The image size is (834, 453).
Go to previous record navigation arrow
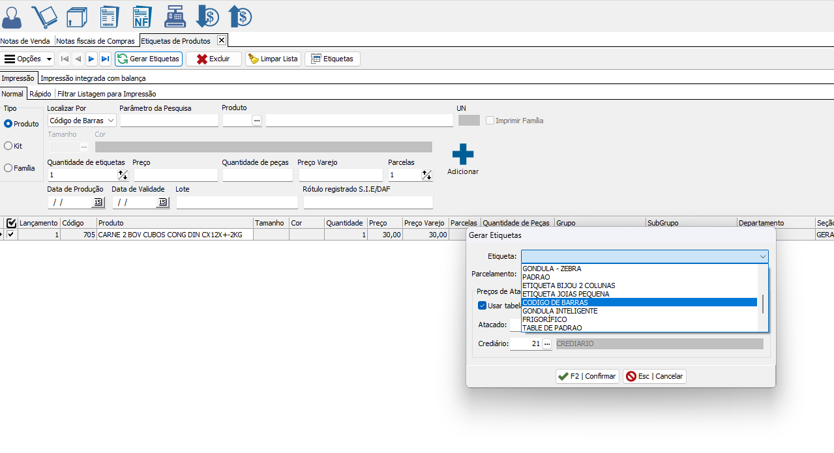(78, 59)
